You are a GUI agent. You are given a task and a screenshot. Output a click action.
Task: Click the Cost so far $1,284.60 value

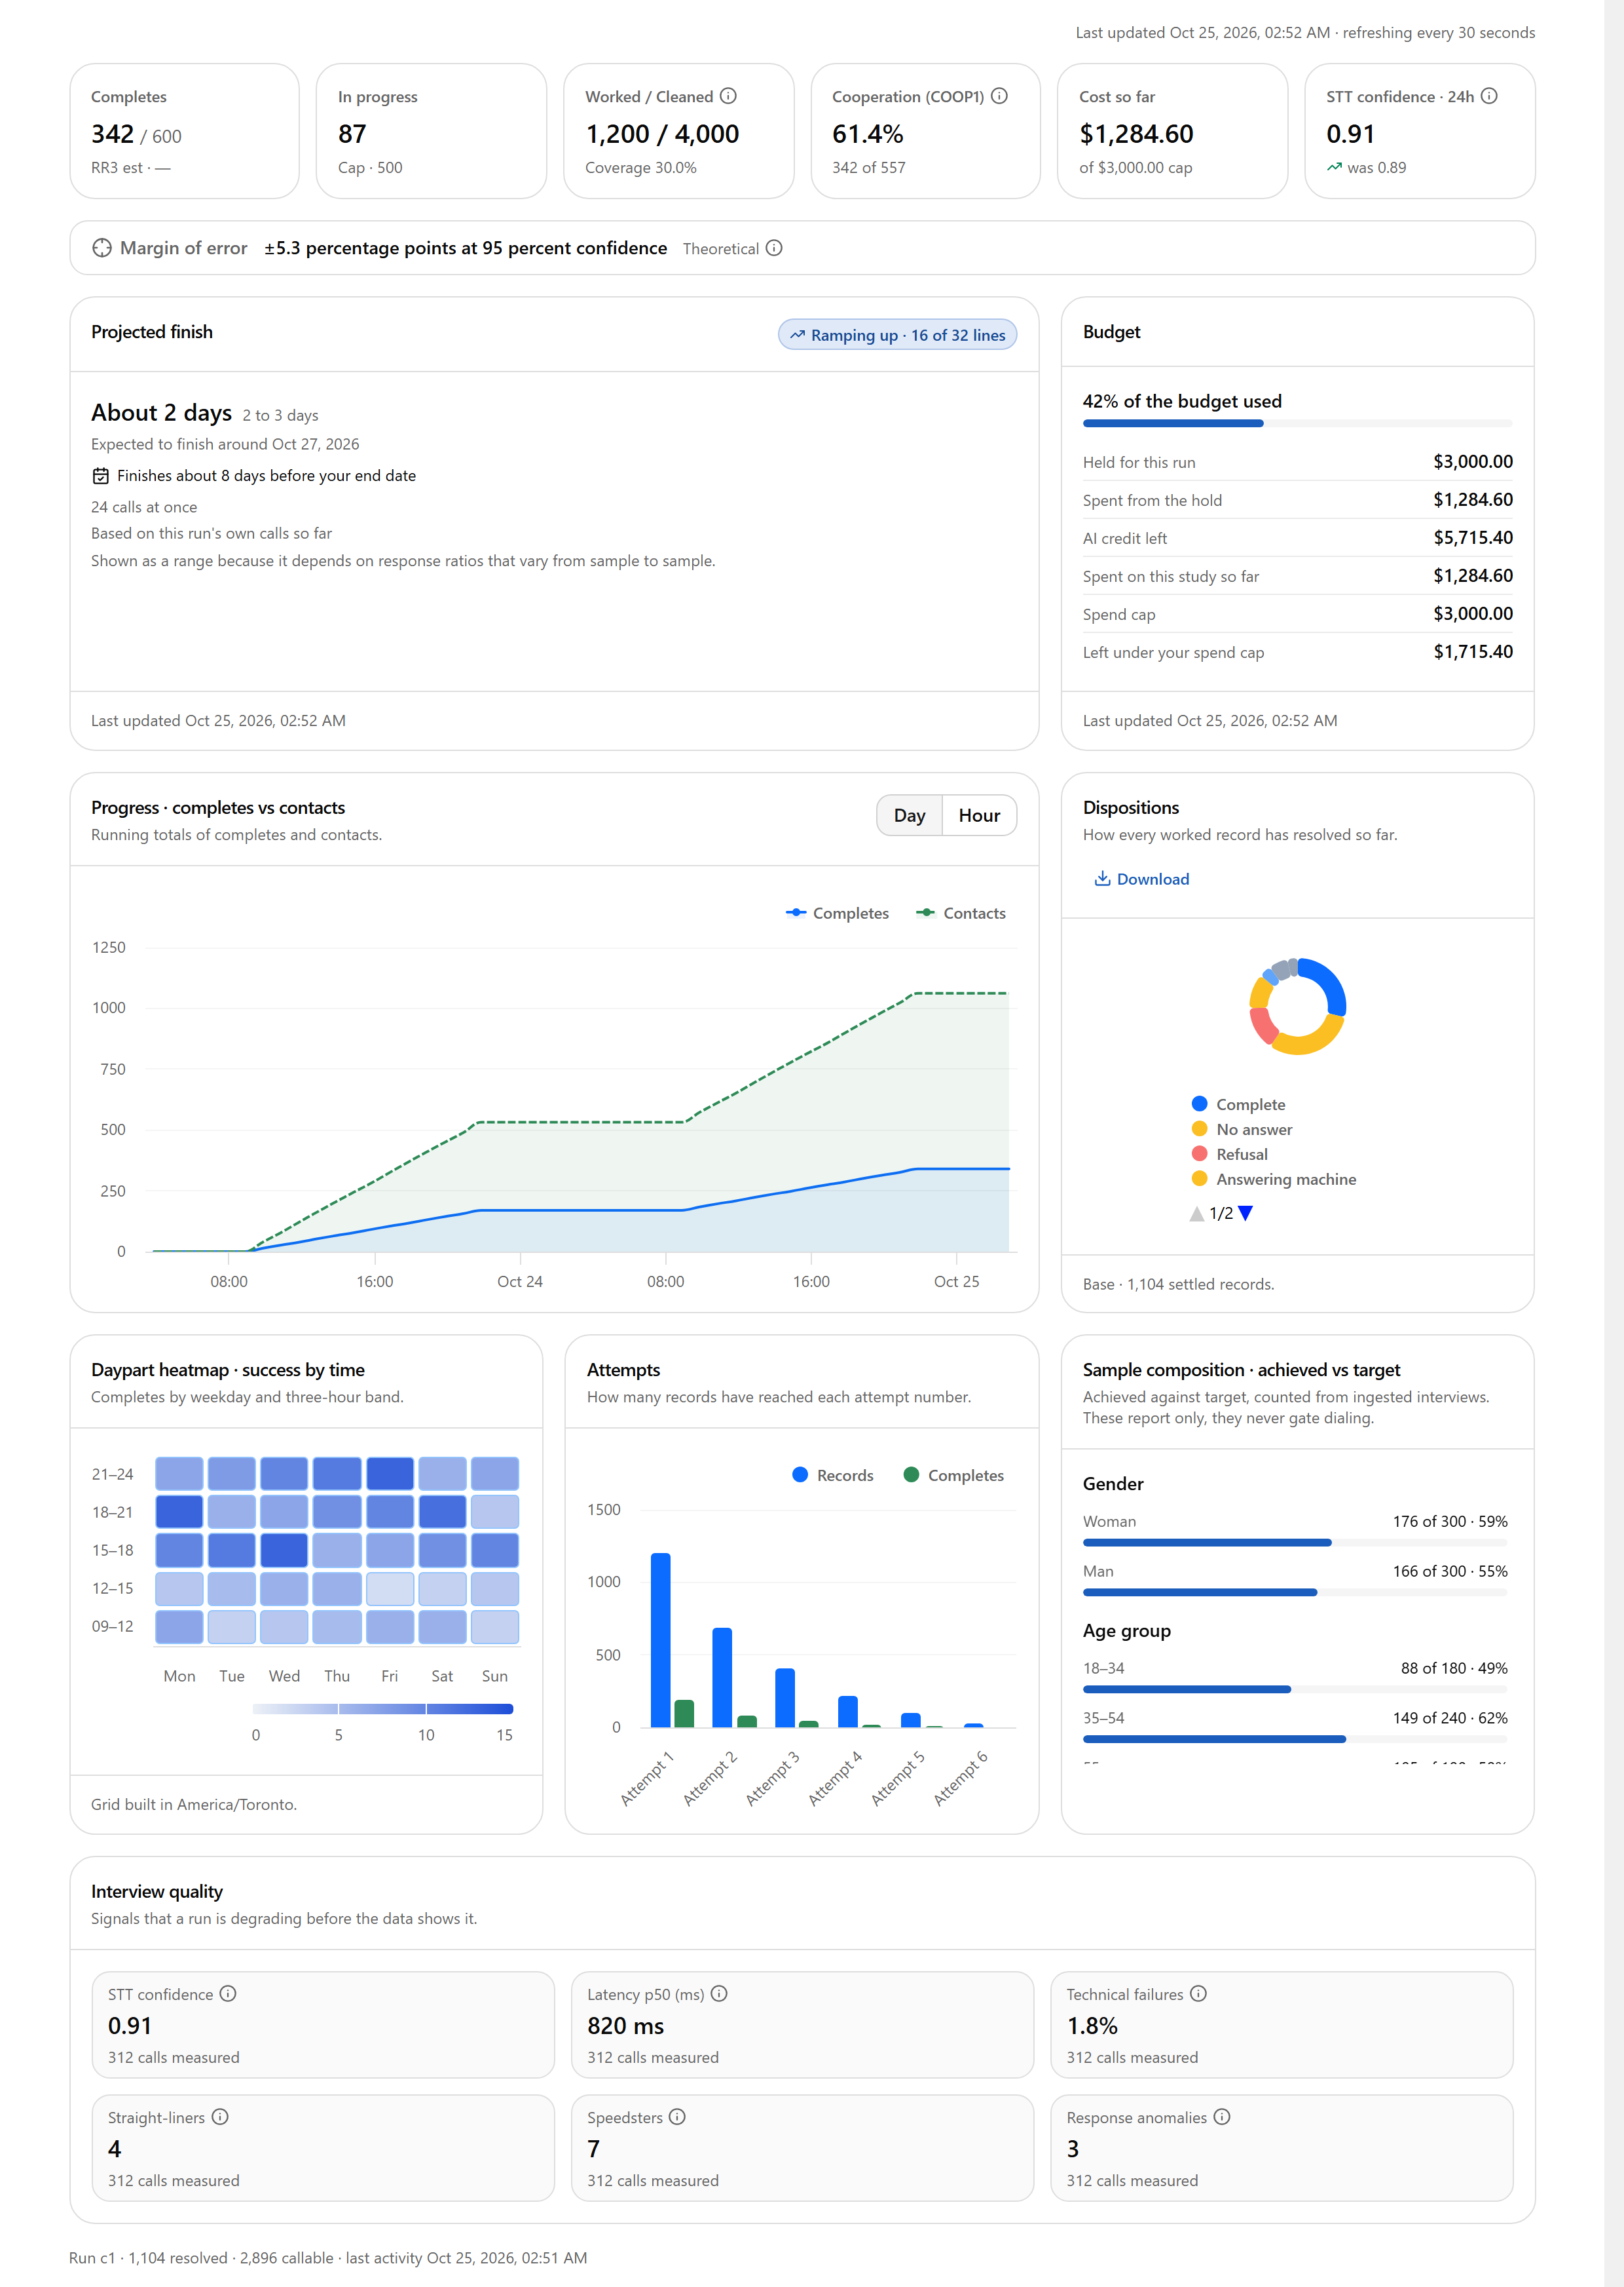[x=1136, y=134]
